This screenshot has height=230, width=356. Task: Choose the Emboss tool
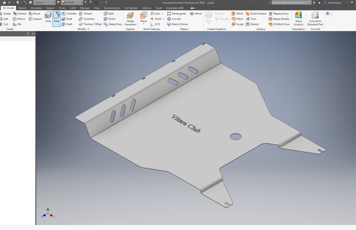[20, 14]
